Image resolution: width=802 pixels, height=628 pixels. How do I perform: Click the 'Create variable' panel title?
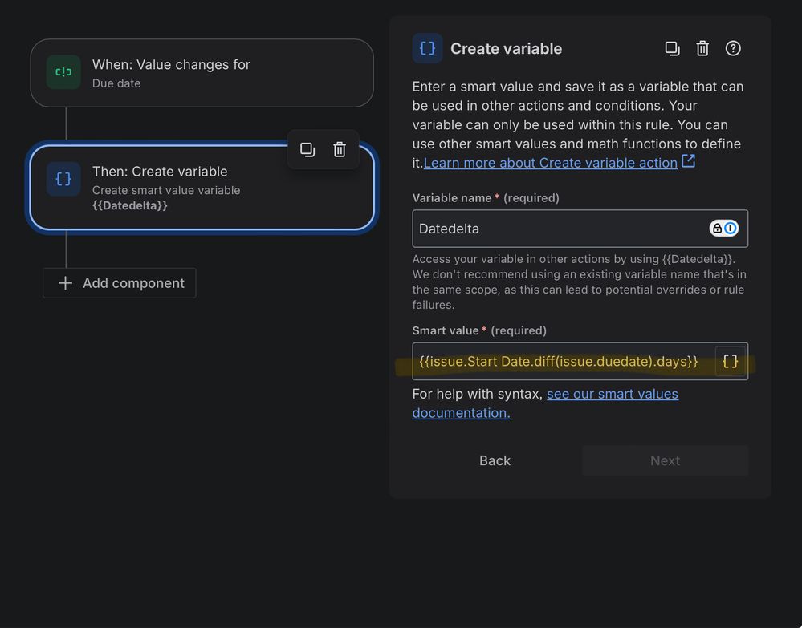point(506,49)
